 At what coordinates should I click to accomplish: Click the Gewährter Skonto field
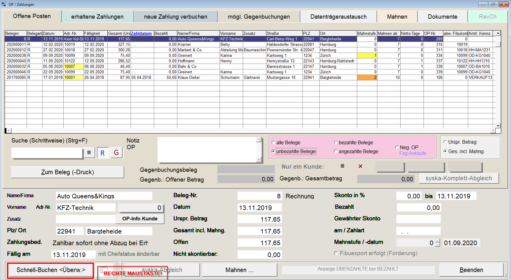418,219
